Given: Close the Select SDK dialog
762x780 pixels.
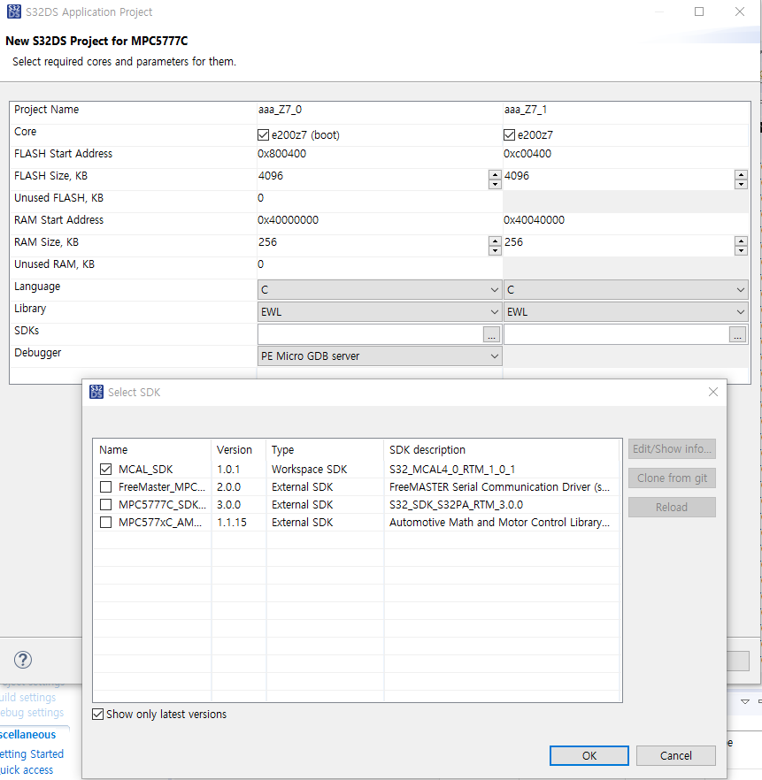Looking at the screenshot, I should [713, 392].
